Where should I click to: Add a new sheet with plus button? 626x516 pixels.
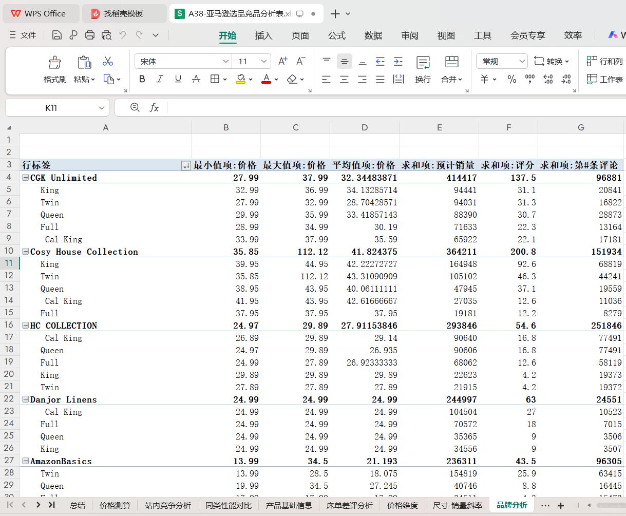click(x=561, y=505)
